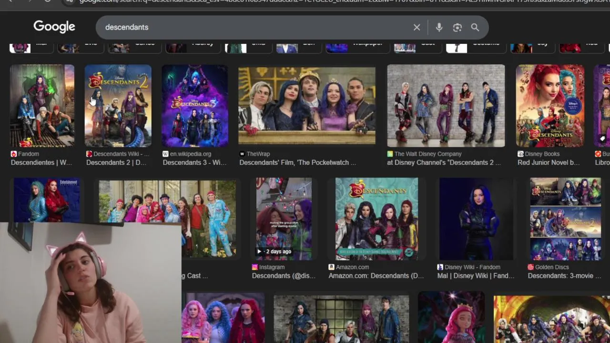Open "Descendants' Film, 'The Pocketwatch" title

297,162
